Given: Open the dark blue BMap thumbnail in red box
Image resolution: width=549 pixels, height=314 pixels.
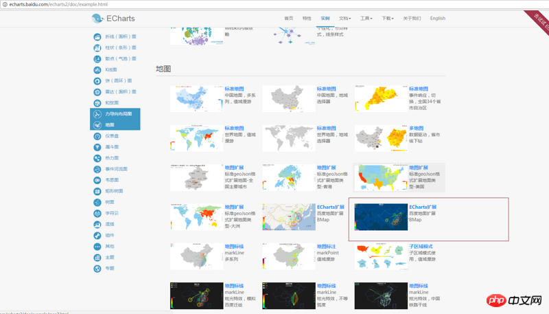Looking at the screenshot, I should [x=381, y=217].
